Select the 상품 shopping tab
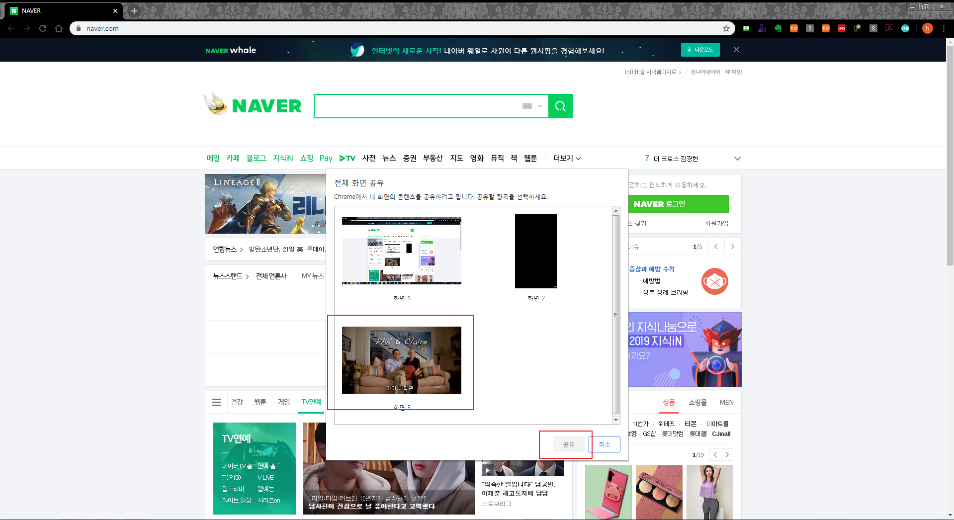954x520 pixels. [x=669, y=402]
